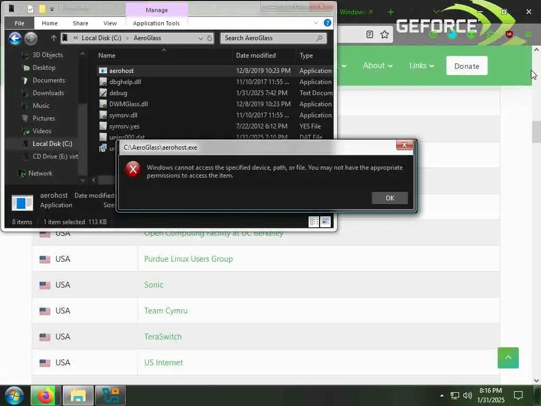Select Desktop in navigation pane
The width and height of the screenshot is (541, 406).
click(x=44, y=68)
